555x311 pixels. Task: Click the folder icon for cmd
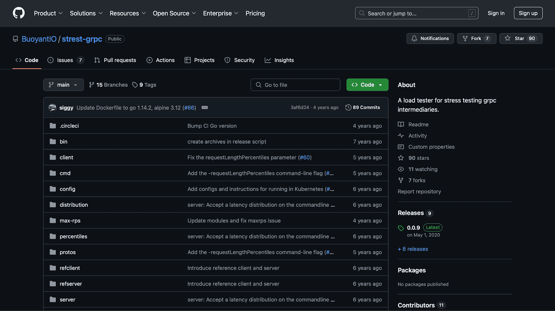tap(53, 173)
